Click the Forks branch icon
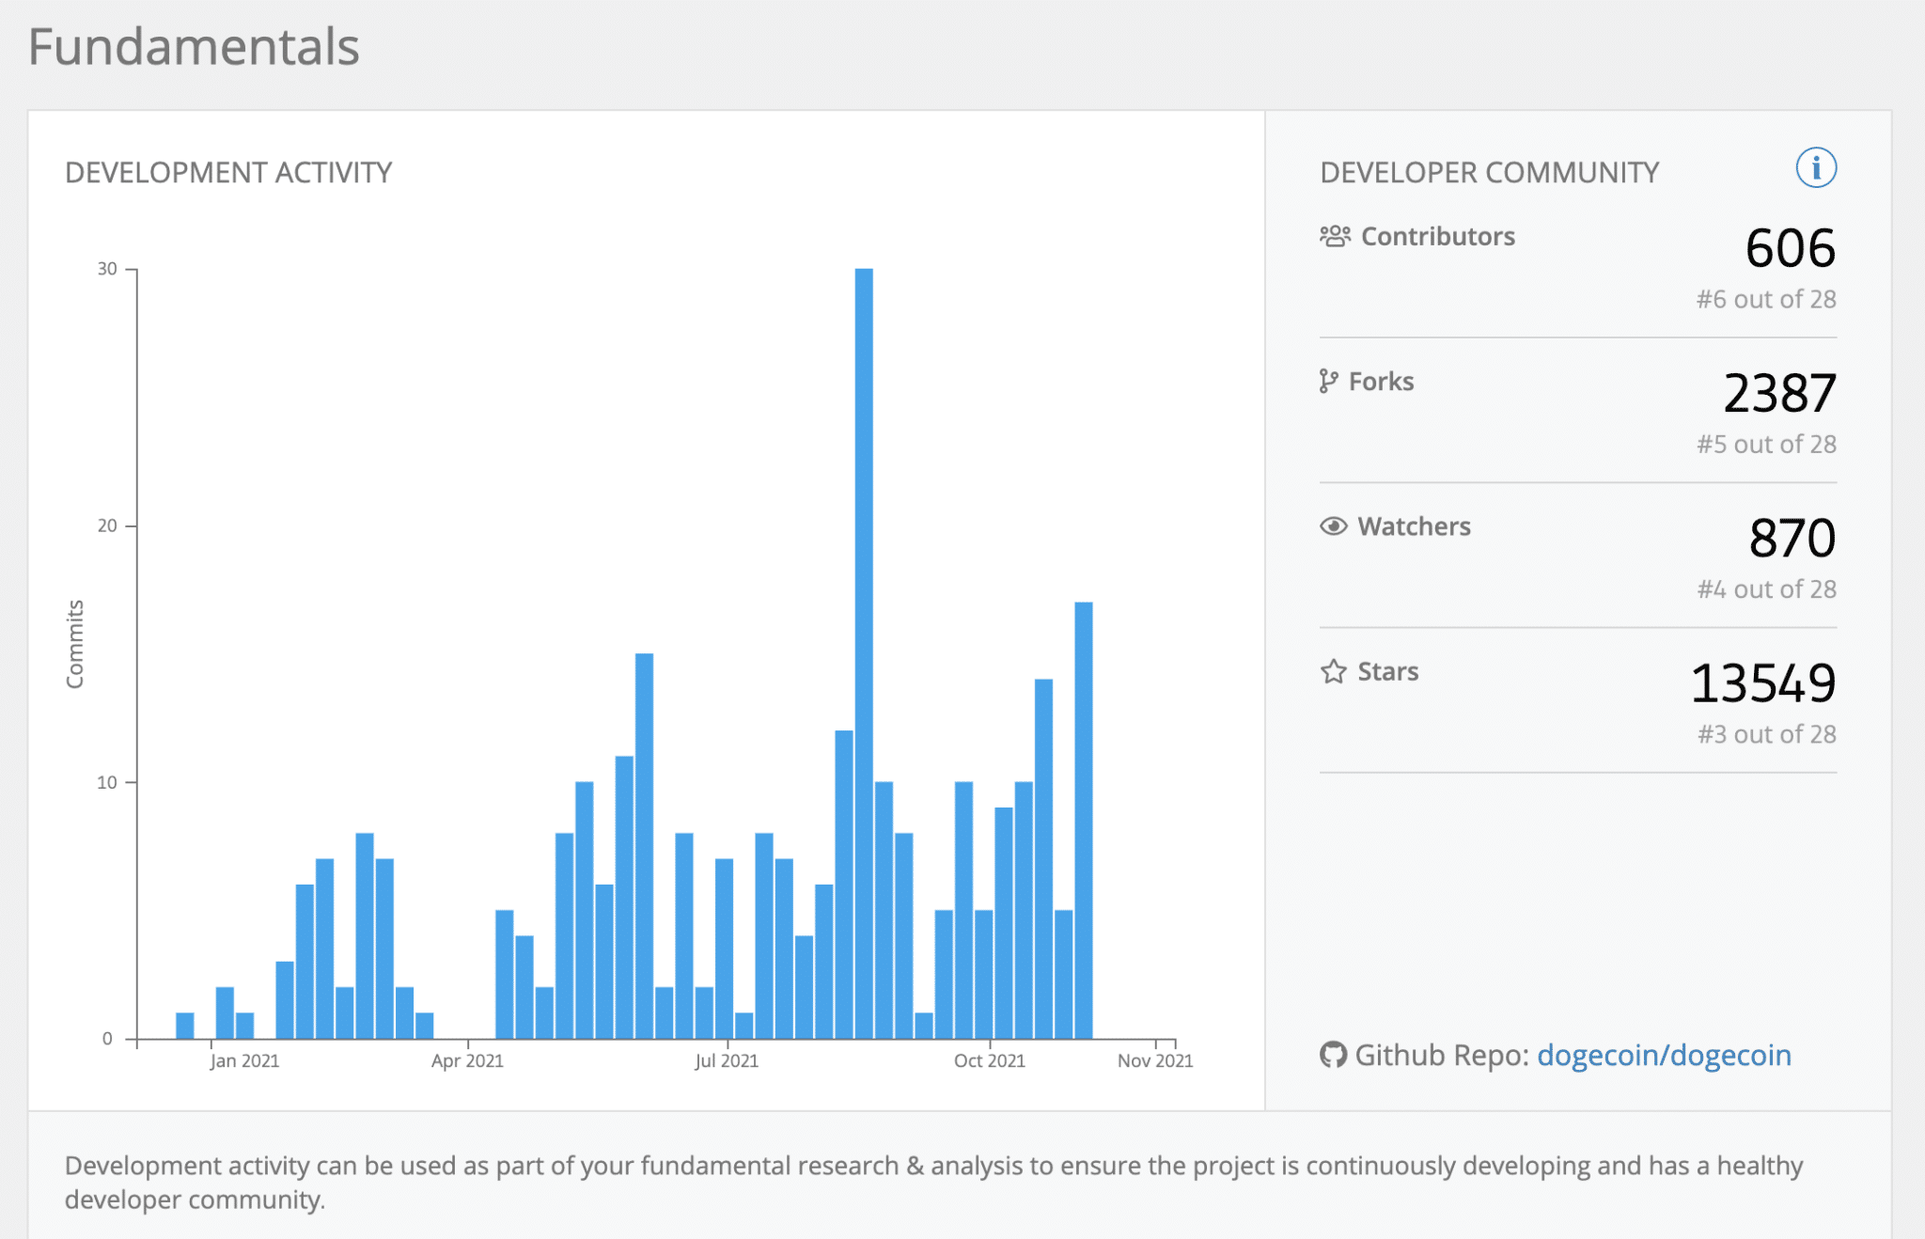 (1328, 381)
